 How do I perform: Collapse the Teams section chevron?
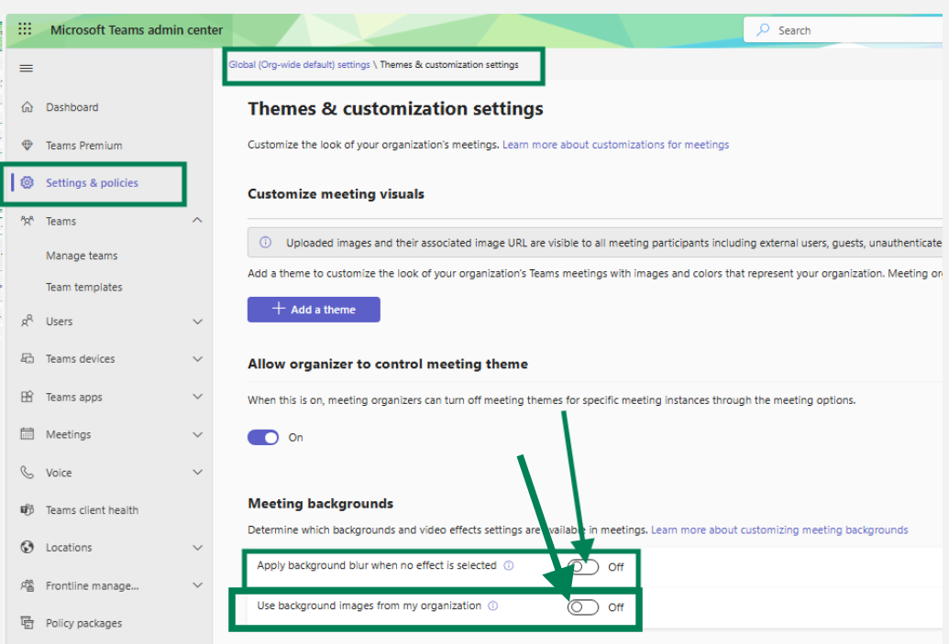(197, 220)
